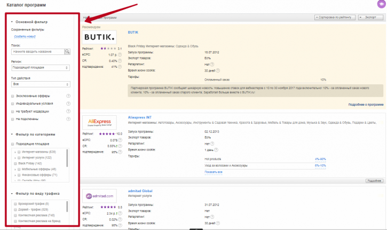Image resolution: width=387 pixels, height=230 pixels.
Task: Select Black Friday (142) category checkbox
Action: tap(15, 164)
